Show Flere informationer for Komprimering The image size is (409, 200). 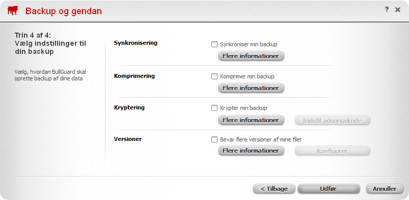click(251, 88)
